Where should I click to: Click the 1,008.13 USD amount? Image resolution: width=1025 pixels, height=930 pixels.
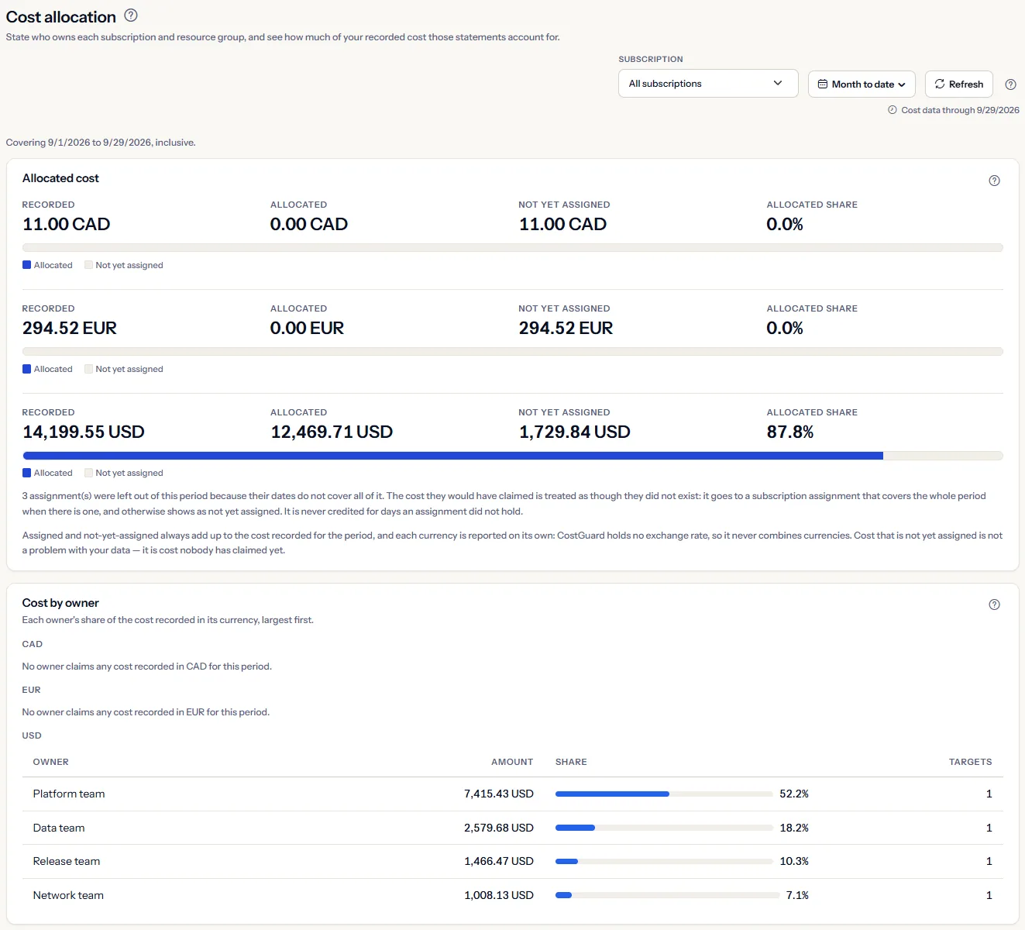coord(499,895)
